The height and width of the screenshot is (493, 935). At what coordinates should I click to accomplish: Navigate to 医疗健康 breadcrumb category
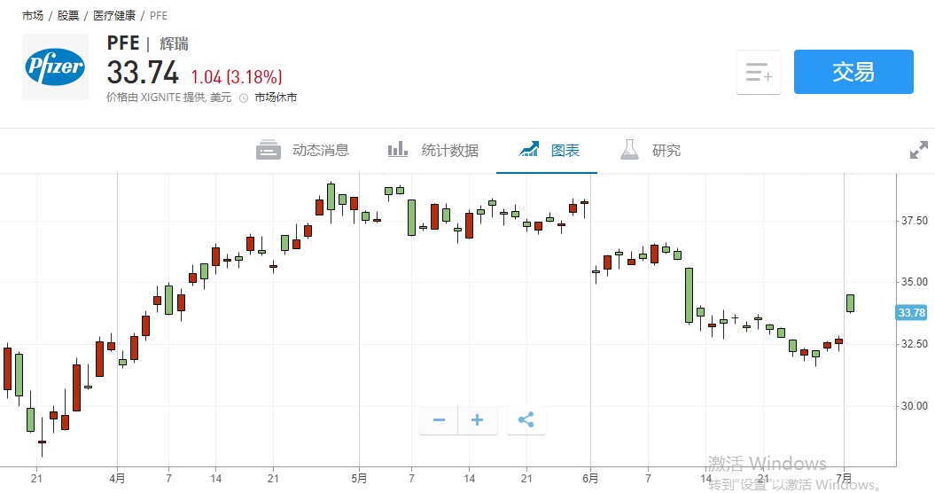113,16
